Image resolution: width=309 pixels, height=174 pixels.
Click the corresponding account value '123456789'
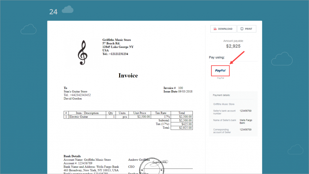(245, 130)
